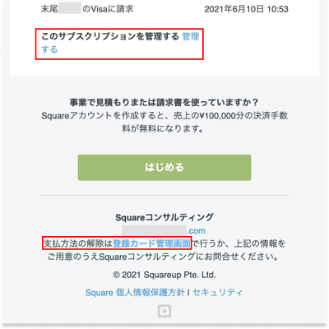Click the ¥100,000 promotion paragraph text

pyautogui.click(x=164, y=122)
